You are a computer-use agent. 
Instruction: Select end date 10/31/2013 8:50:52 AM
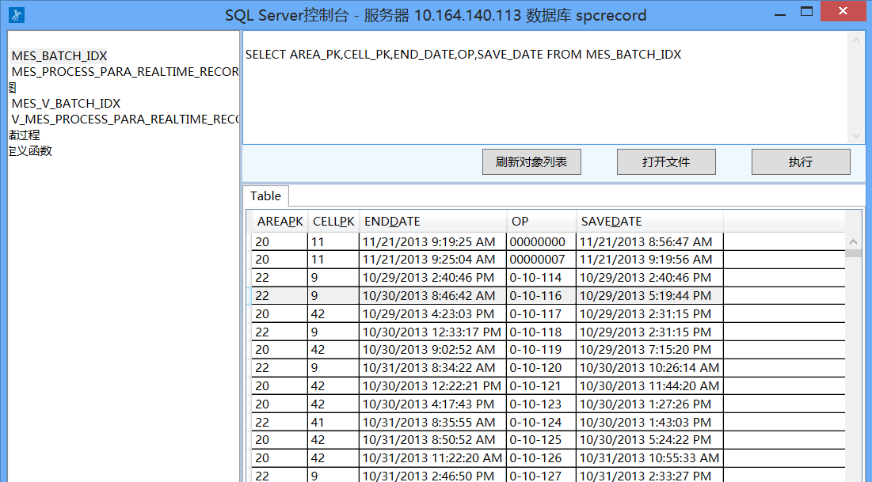432,440
